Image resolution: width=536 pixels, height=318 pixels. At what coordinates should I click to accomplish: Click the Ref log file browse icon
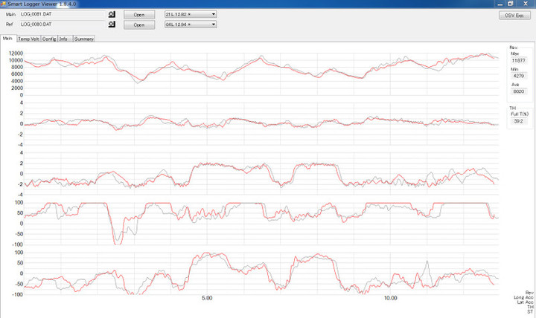coord(112,25)
